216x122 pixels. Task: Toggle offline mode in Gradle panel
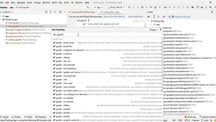tap(164, 17)
